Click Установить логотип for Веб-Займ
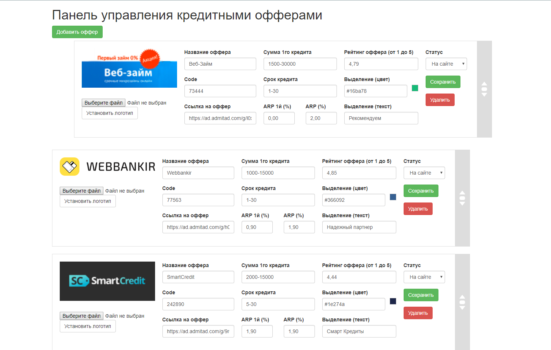Screen dimensions: 551x350 point(109,113)
